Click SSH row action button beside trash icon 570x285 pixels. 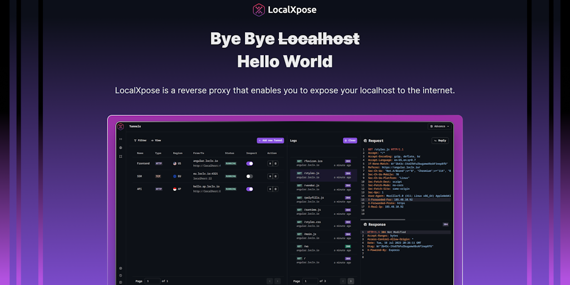[x=270, y=176]
